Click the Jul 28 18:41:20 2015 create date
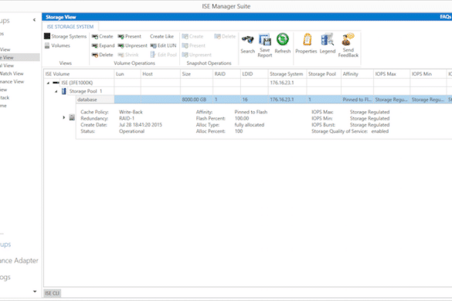 coord(141,125)
